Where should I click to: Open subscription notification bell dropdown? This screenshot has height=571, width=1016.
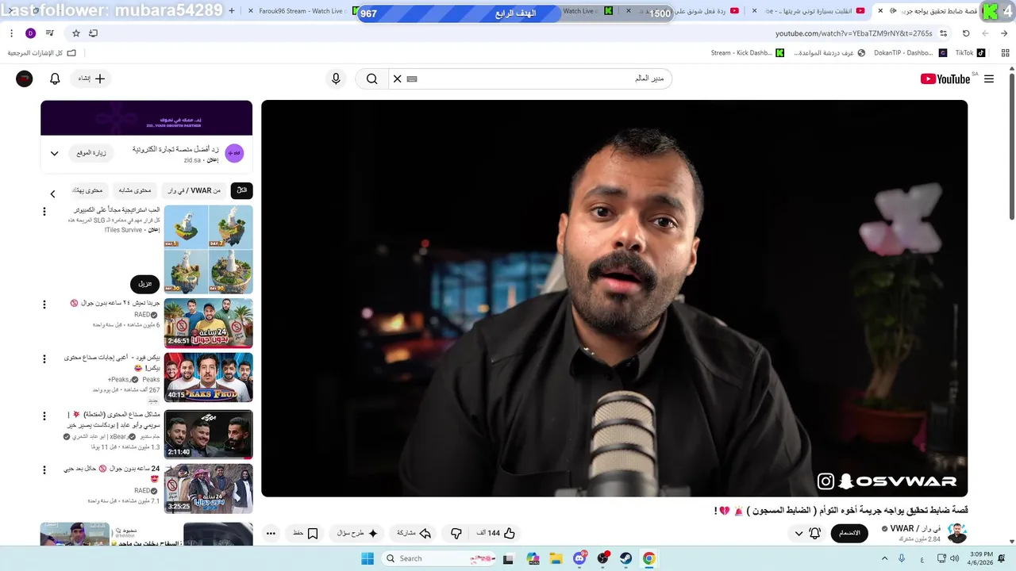806,533
